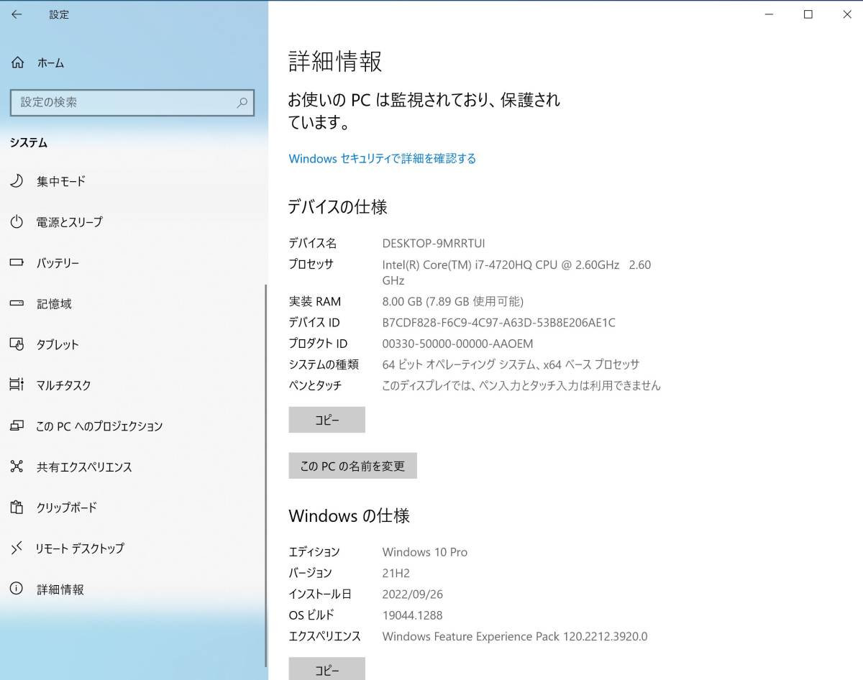Click the デバイスの仕様 heading

point(338,207)
